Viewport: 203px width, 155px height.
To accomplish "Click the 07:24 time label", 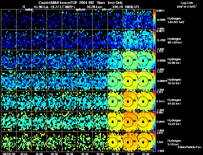I will point(24,154).
